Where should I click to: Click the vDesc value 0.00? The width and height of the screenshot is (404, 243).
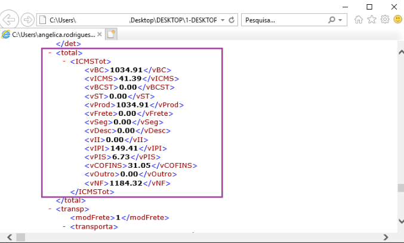126,131
